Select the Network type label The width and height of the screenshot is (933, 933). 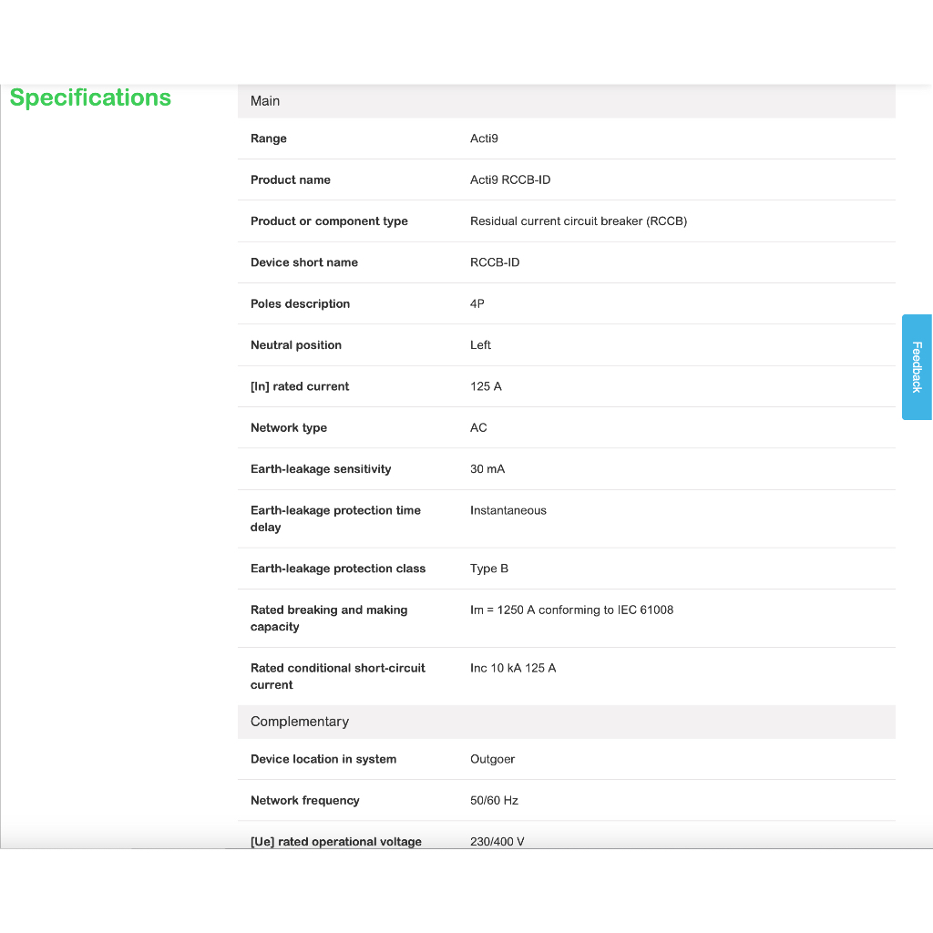289,428
